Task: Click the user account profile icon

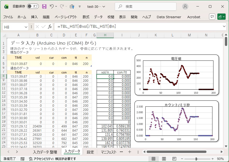Action: (185, 6)
